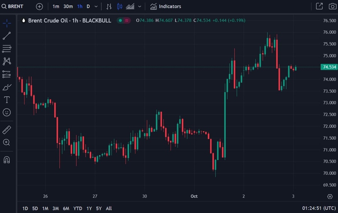The image size is (338, 213).
Task: Expand the timeframe interval dropdown
Action: [96, 6]
